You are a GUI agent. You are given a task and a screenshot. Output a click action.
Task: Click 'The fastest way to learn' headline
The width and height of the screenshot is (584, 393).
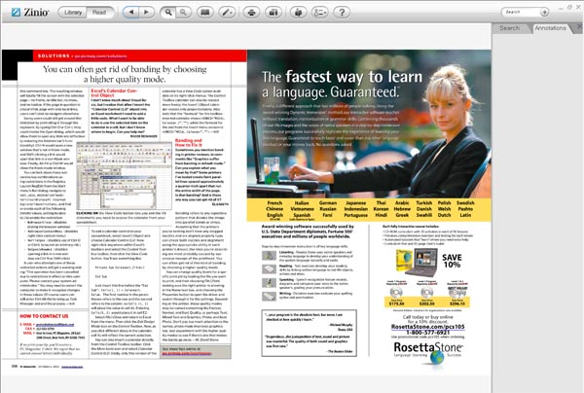point(342,77)
